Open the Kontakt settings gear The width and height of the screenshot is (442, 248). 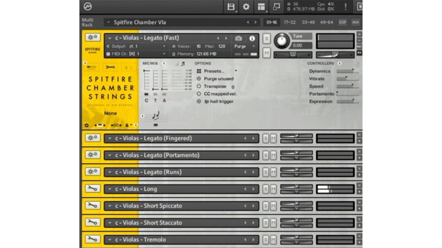click(246, 6)
